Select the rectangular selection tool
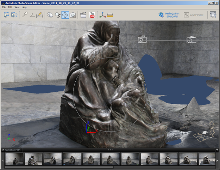This screenshot has height=170, width=220. pos(6,15)
